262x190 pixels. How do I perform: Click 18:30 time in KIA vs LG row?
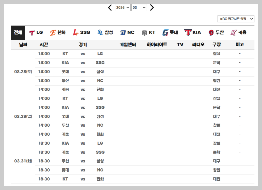point(44,143)
